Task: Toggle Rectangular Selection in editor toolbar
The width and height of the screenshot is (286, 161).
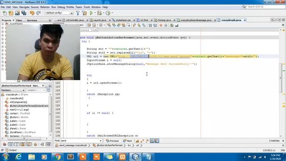Action: (128, 25)
